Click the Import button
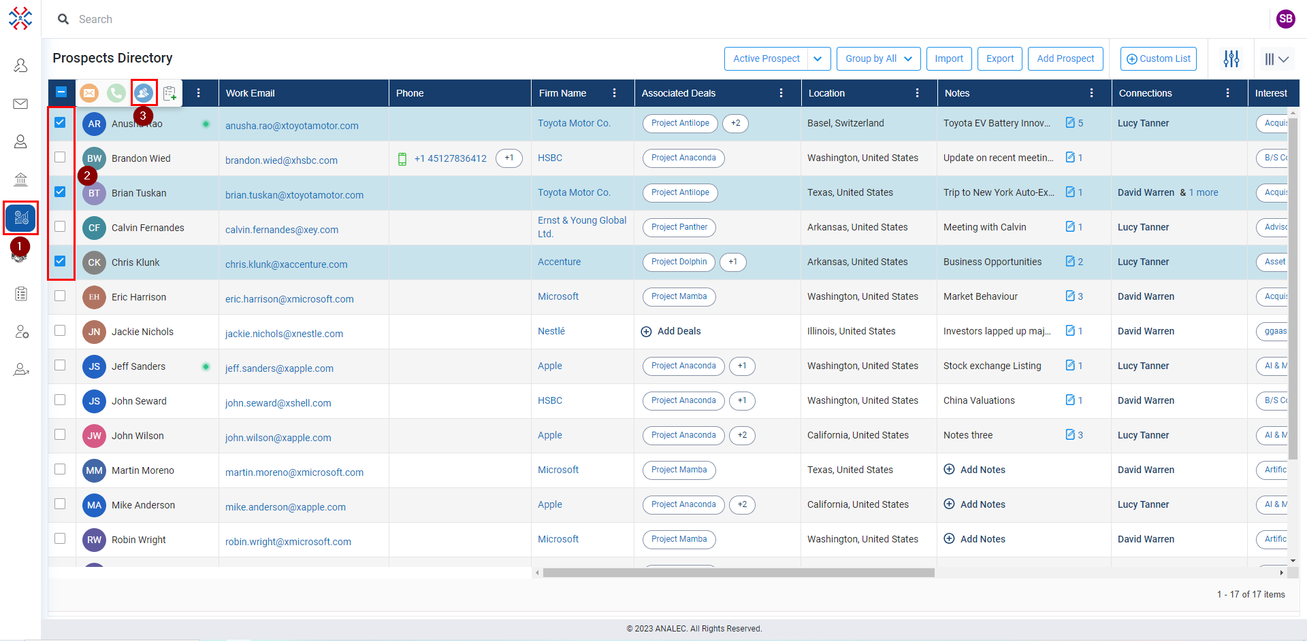 click(949, 58)
